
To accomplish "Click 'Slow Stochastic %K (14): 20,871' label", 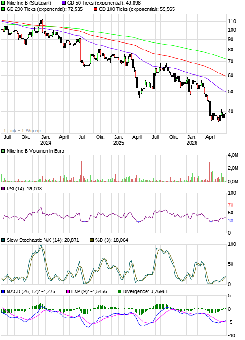I will [x=43, y=240].
